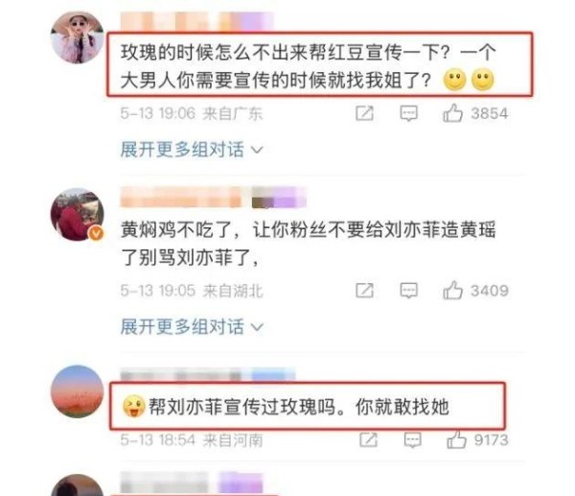Like the Guangdong comment with 3854 likes
The image size is (575, 496).
452,113
